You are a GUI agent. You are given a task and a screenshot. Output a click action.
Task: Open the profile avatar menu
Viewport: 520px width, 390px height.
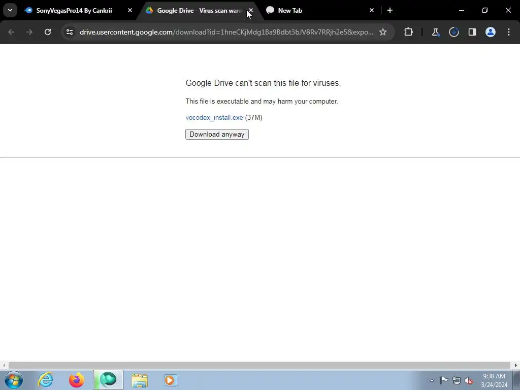pyautogui.click(x=490, y=32)
